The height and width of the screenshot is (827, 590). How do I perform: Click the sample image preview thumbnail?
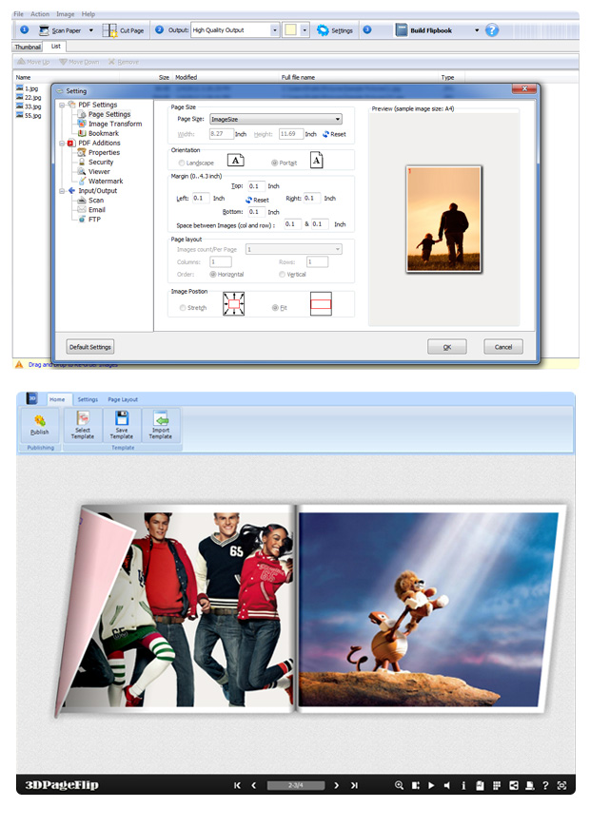(443, 220)
